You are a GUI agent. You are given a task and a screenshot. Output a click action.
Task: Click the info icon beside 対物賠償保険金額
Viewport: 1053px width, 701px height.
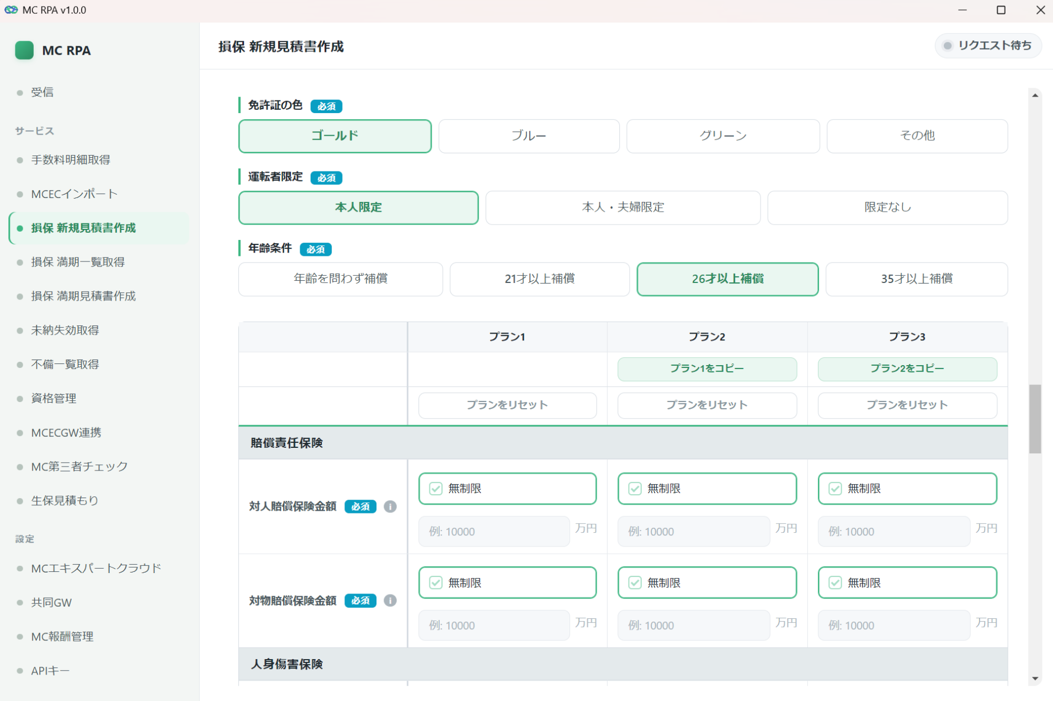(390, 601)
